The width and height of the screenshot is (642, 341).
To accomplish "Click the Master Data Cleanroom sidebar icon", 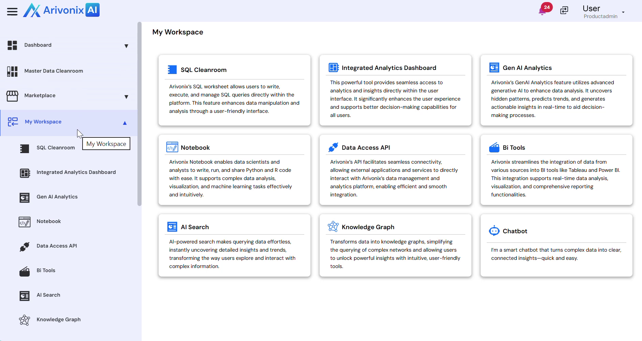I will tap(12, 71).
